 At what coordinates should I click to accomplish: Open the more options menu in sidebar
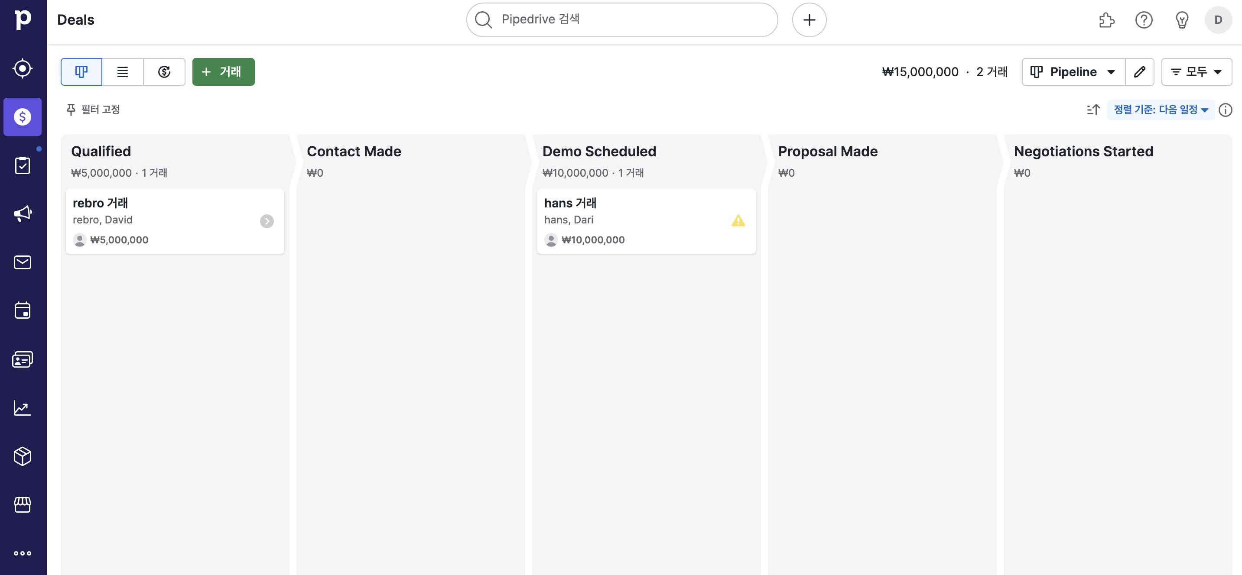pyautogui.click(x=22, y=553)
